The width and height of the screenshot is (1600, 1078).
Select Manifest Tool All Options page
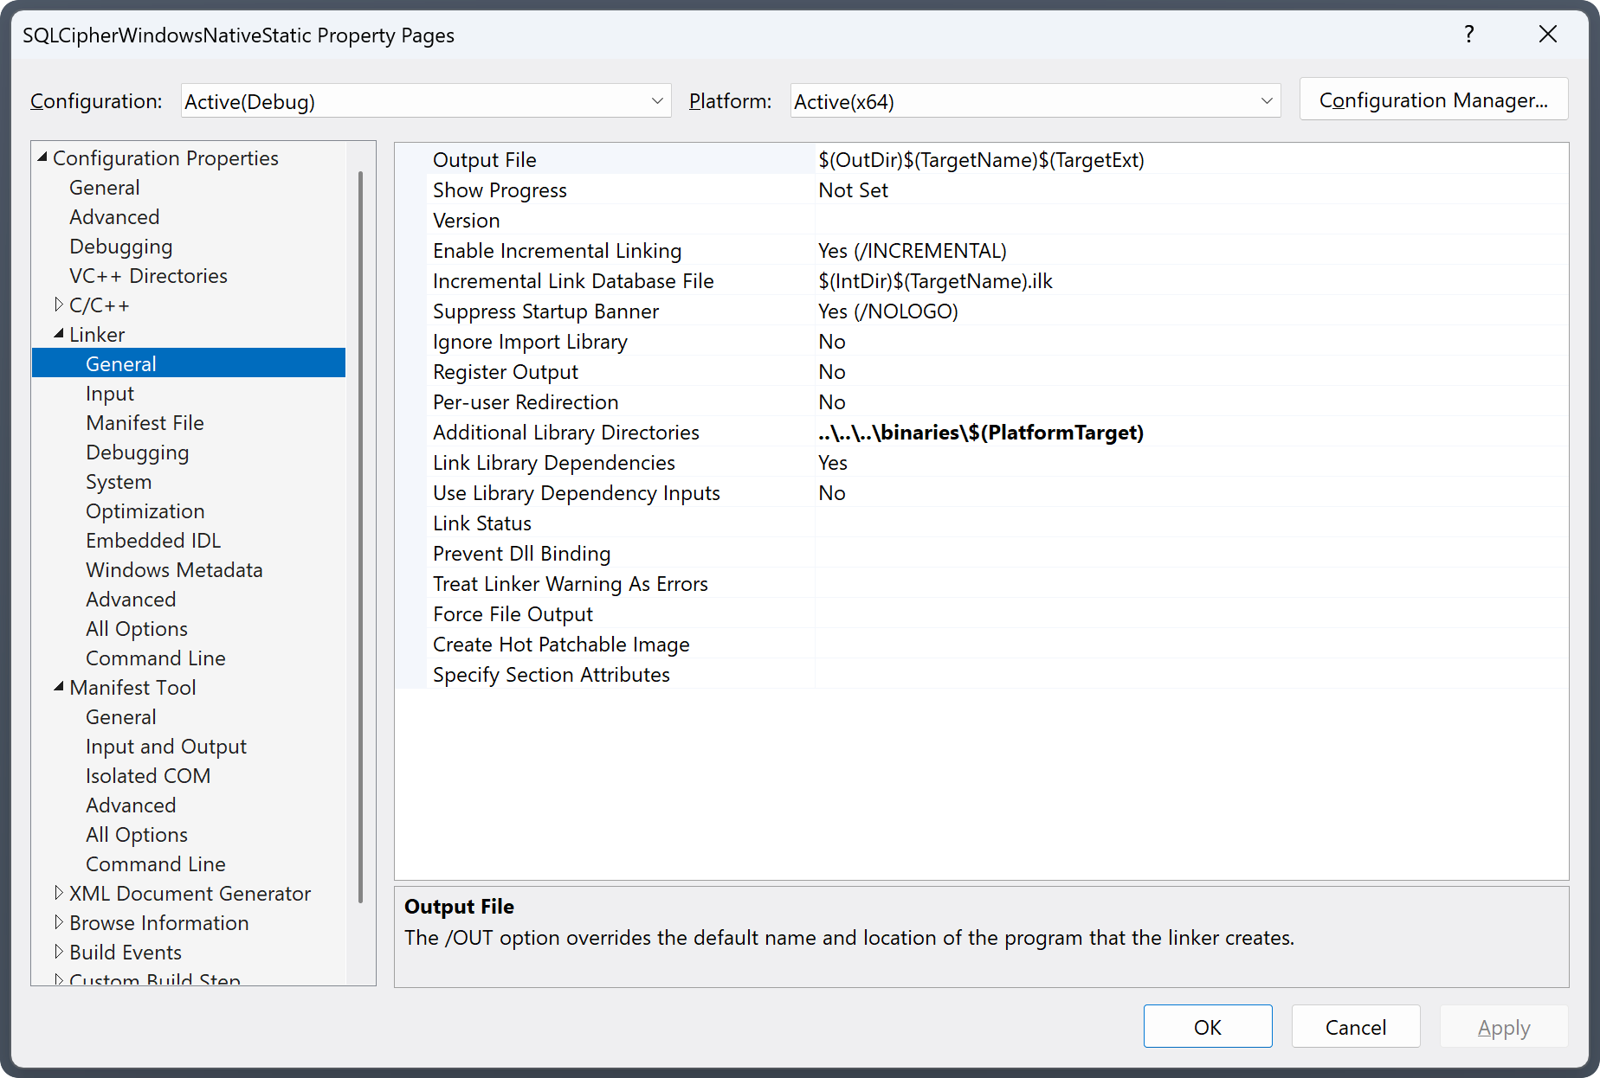coord(136,835)
